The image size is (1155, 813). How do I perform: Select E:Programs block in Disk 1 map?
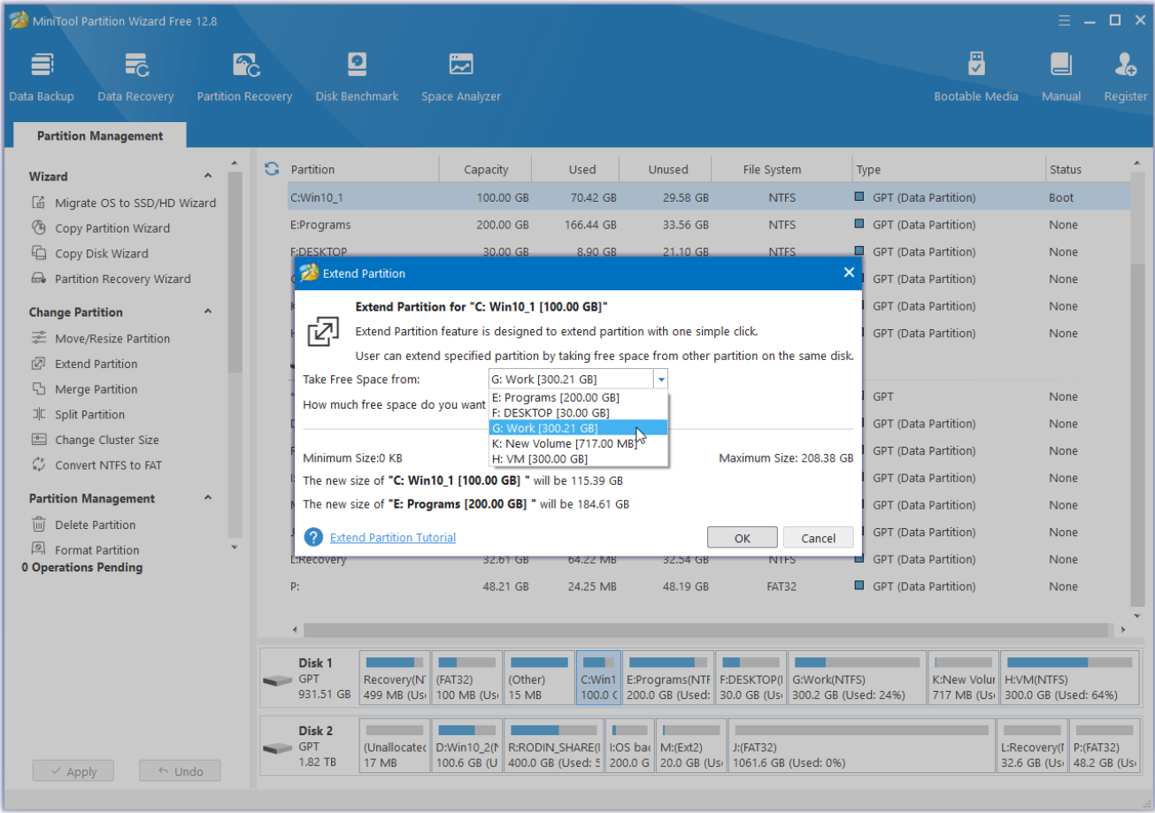pos(668,679)
